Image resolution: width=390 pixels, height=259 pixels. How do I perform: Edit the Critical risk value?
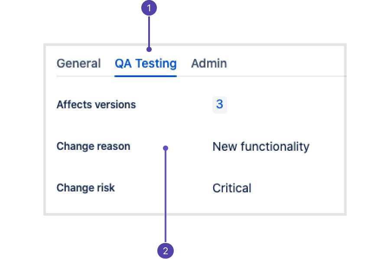pyautogui.click(x=232, y=188)
